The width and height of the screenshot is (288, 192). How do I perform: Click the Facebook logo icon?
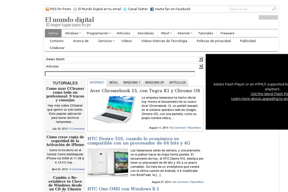click(x=152, y=9)
